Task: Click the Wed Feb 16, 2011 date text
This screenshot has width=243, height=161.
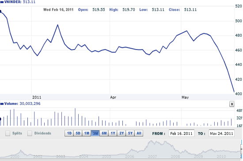Action: pos(58,10)
